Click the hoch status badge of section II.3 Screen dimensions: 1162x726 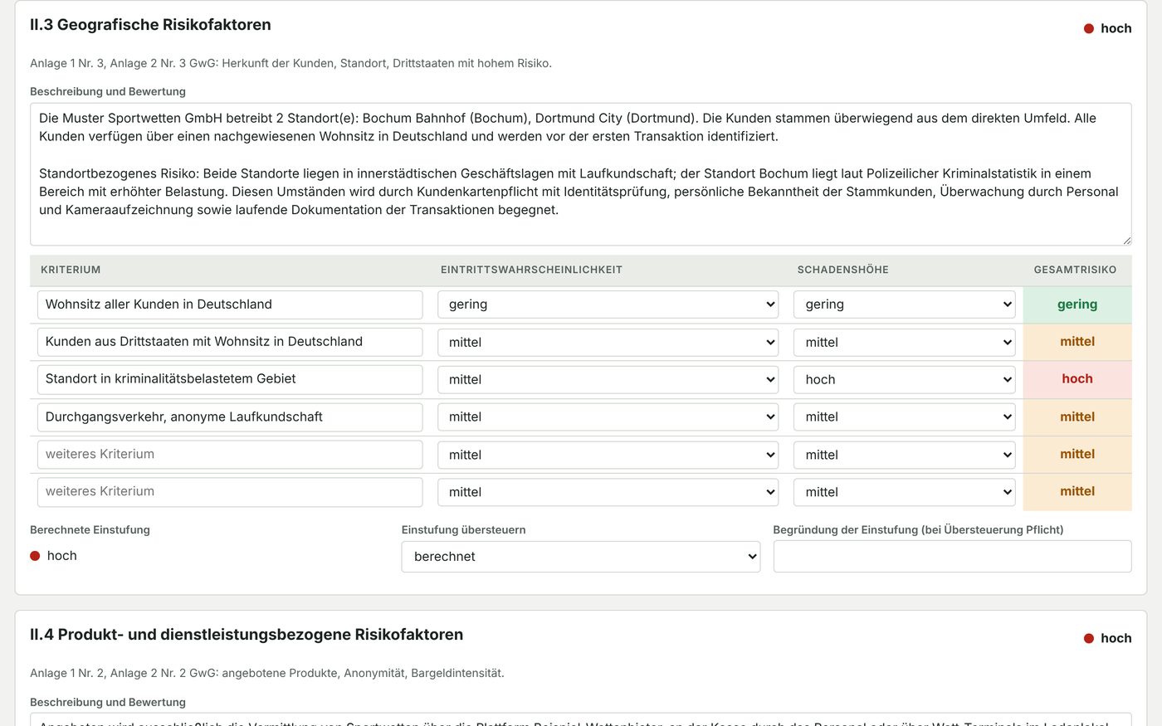[x=1107, y=28]
